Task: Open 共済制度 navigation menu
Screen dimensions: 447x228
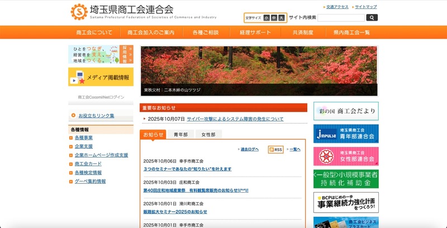Action: [x=303, y=32]
